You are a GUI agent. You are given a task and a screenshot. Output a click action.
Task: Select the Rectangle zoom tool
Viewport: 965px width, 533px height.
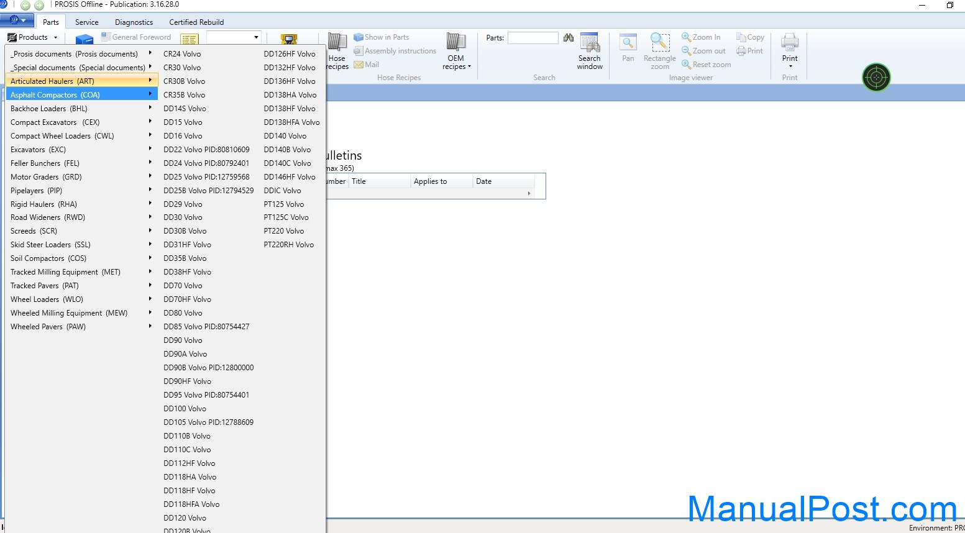pos(660,52)
